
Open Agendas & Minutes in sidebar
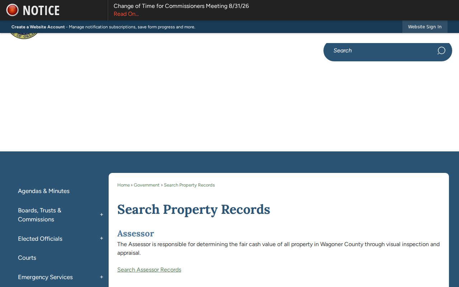tap(44, 191)
